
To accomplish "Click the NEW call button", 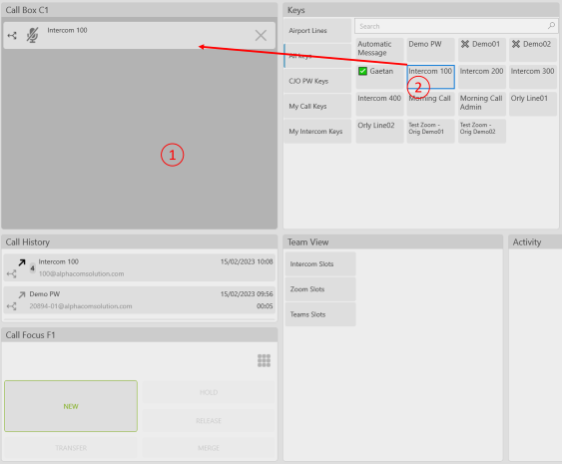I will (71, 406).
